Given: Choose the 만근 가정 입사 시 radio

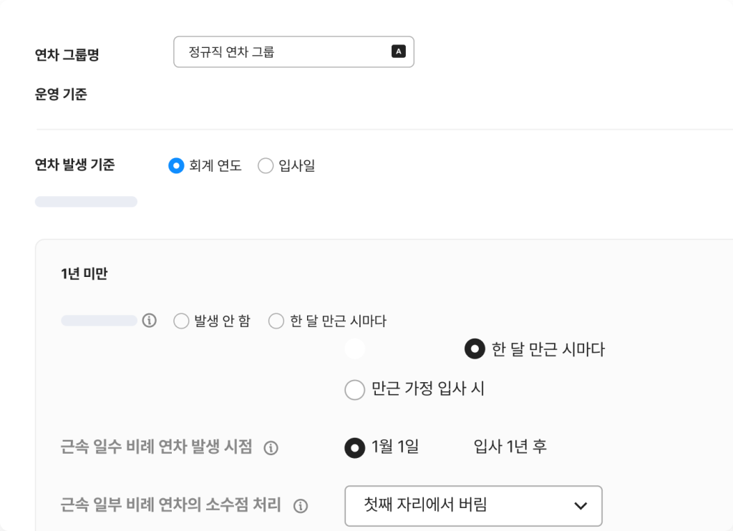Looking at the screenshot, I should tap(355, 390).
